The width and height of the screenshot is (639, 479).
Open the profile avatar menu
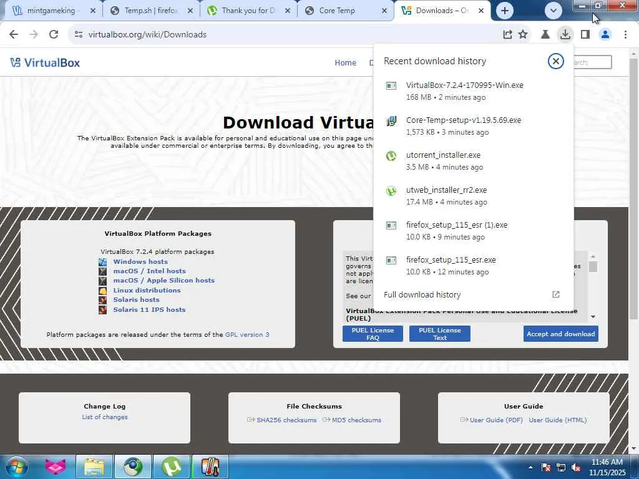(605, 35)
